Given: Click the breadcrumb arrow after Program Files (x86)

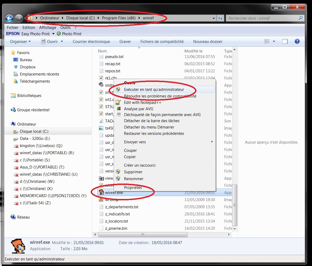Looking at the screenshot, I should (x=139, y=18).
